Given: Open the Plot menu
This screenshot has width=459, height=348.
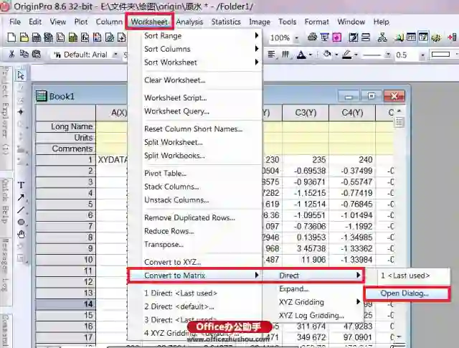Looking at the screenshot, I should coord(81,22).
